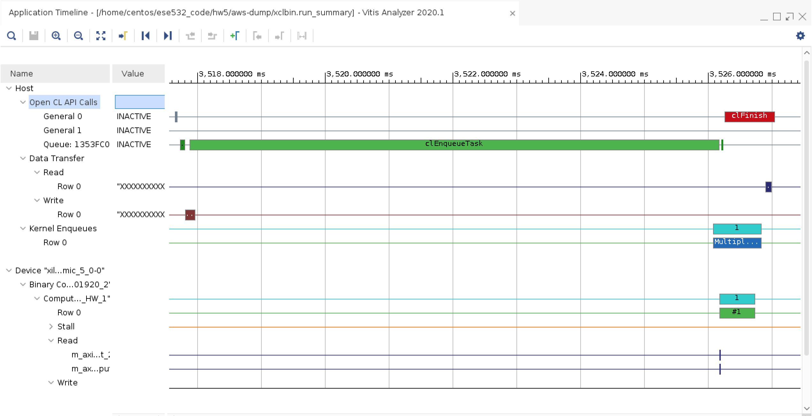Click the Next Transition icon
Screen dimensions: 812x416
213,36
